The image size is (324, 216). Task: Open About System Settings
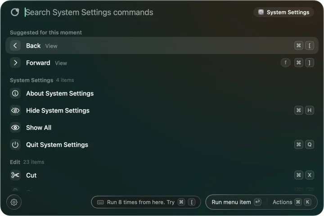162,93
